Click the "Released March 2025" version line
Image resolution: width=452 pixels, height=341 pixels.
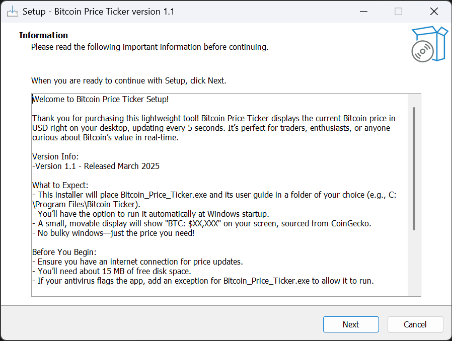tap(96, 166)
